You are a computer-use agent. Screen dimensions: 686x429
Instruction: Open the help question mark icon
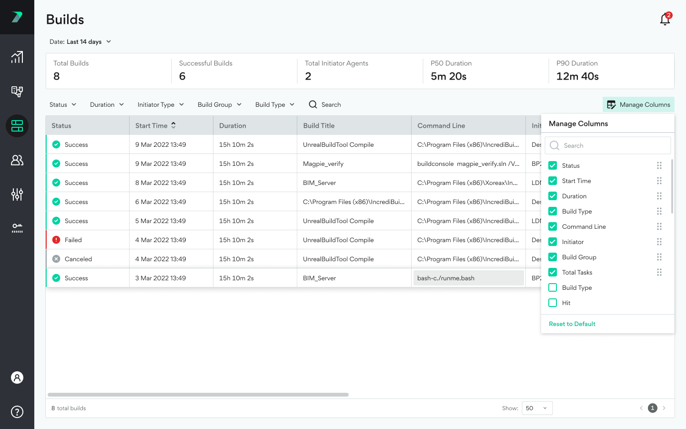click(x=17, y=412)
